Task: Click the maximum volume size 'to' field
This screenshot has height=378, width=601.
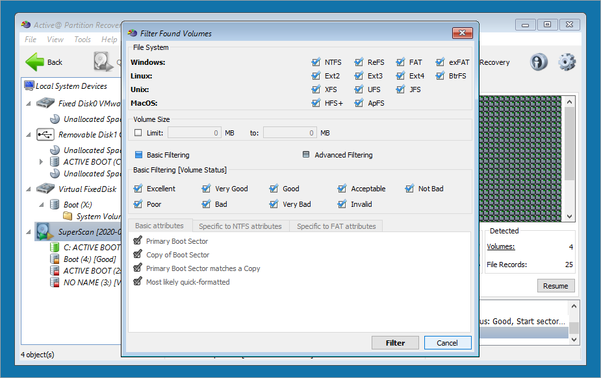Action: [290, 133]
